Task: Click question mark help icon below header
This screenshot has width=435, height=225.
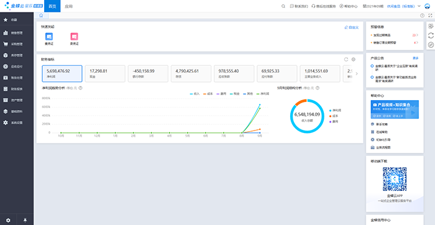Action: (422, 16)
